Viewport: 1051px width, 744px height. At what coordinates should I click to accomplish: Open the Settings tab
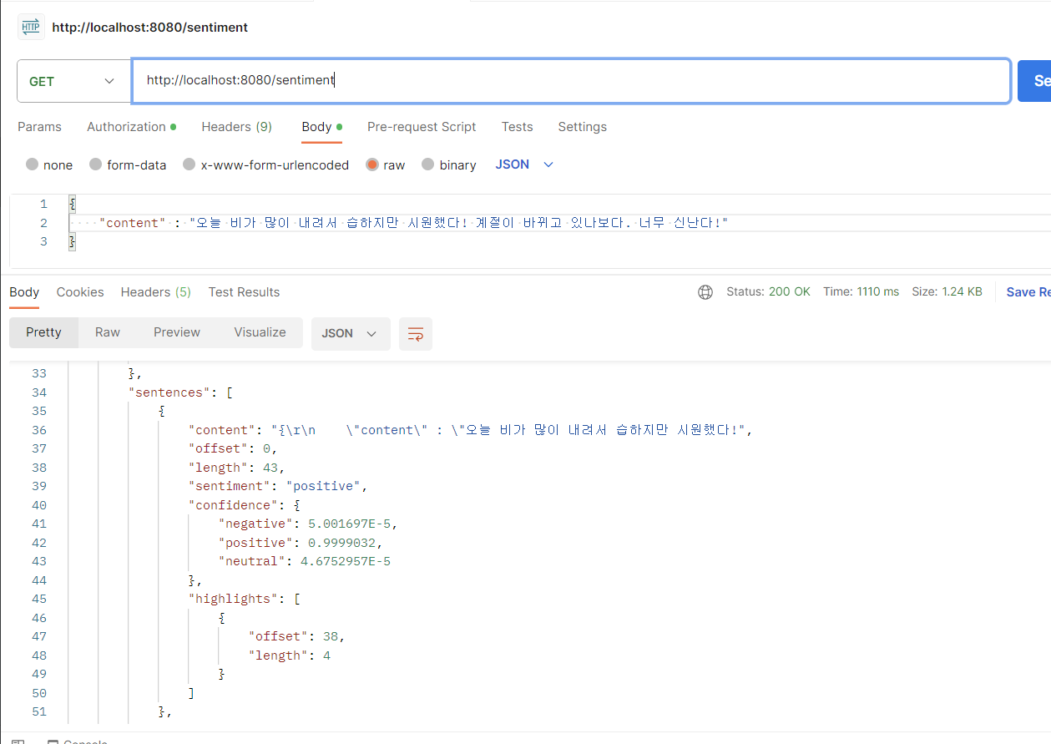point(582,127)
